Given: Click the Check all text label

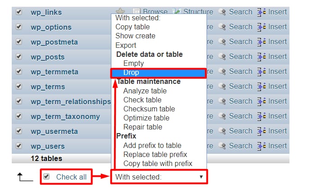Looking at the screenshot, I should 71,177.
